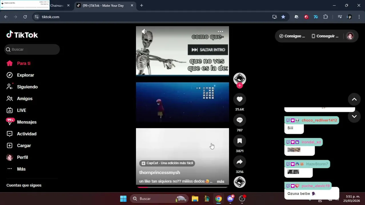Screen dimensions: 365x205
Task: Open the Windows Start menu
Action: 123,199
